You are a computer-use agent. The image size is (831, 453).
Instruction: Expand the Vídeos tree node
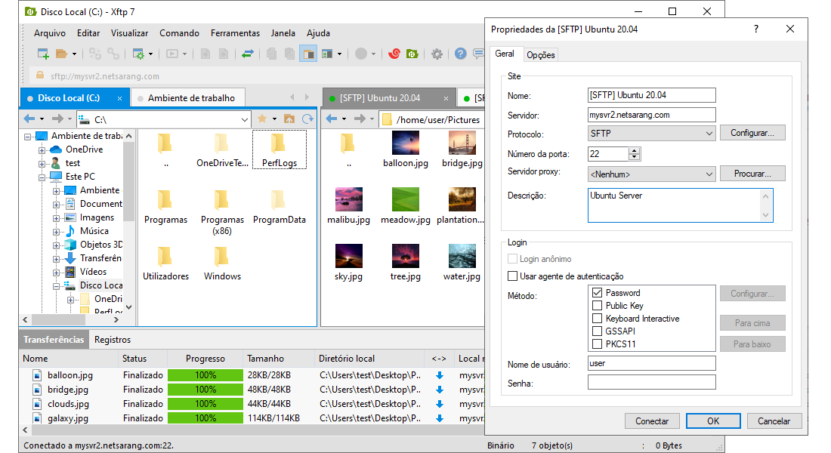56,273
